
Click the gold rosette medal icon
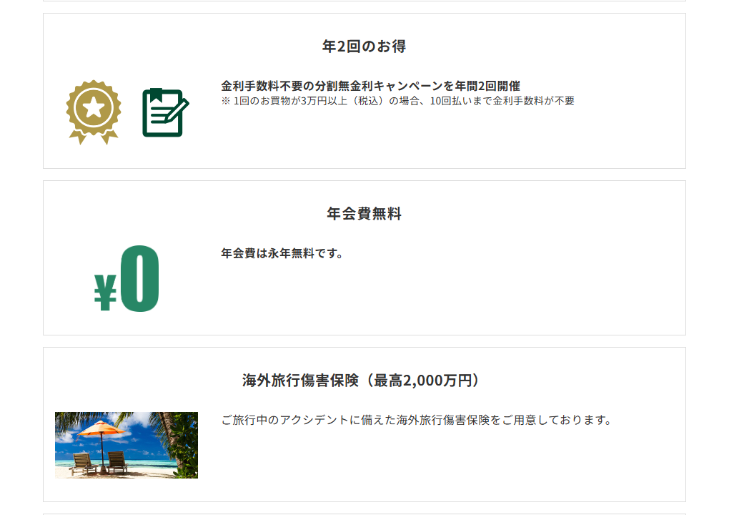(94, 112)
